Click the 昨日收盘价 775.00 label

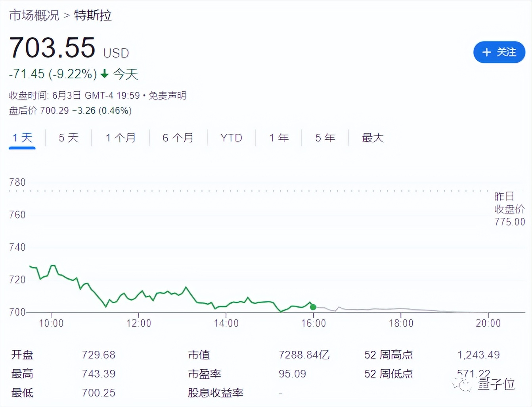(509, 209)
